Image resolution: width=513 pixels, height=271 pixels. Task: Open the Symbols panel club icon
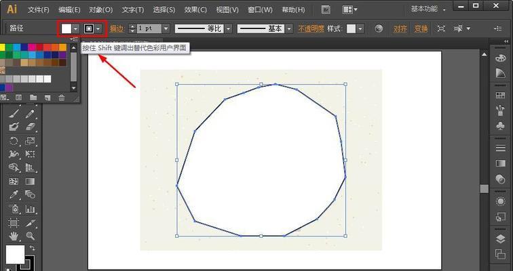[501, 125]
